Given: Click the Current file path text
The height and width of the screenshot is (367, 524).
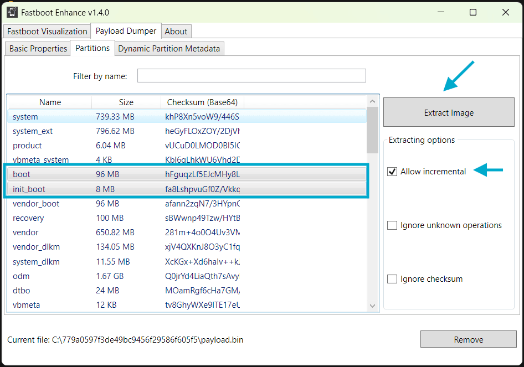Looking at the screenshot, I should pyautogui.click(x=125, y=340).
